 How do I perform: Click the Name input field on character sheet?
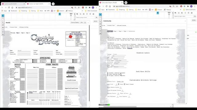click(24, 51)
